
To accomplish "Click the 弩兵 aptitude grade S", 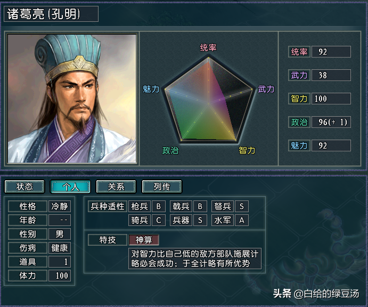I will (x=241, y=206).
